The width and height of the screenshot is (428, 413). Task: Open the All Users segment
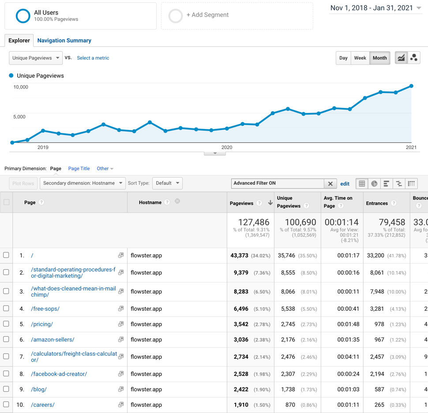pyautogui.click(x=80, y=16)
